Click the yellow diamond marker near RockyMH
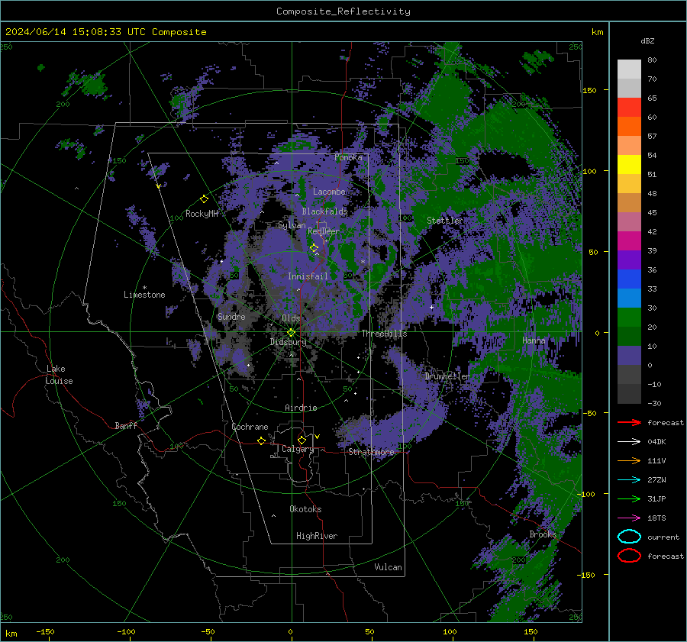 click(204, 199)
